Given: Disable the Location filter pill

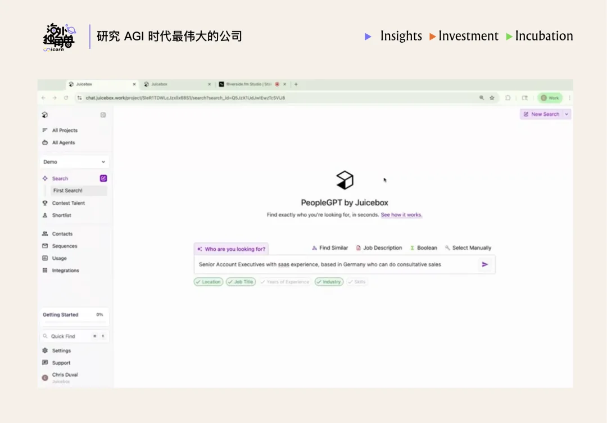Looking at the screenshot, I should (208, 282).
